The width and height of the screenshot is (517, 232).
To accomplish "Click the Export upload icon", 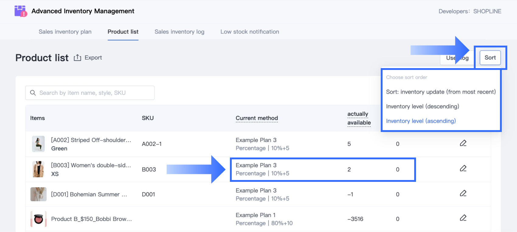I will point(77,58).
